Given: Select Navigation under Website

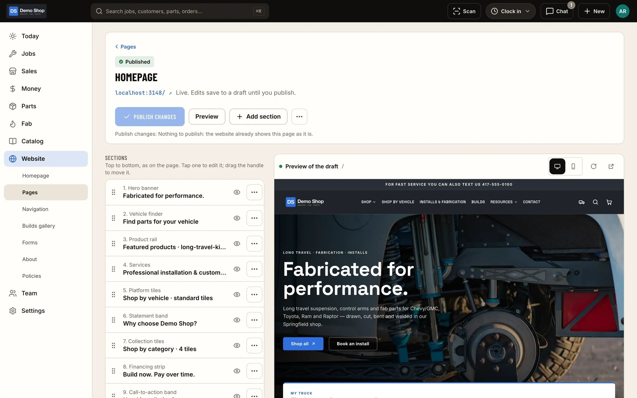Looking at the screenshot, I should click(46, 209).
